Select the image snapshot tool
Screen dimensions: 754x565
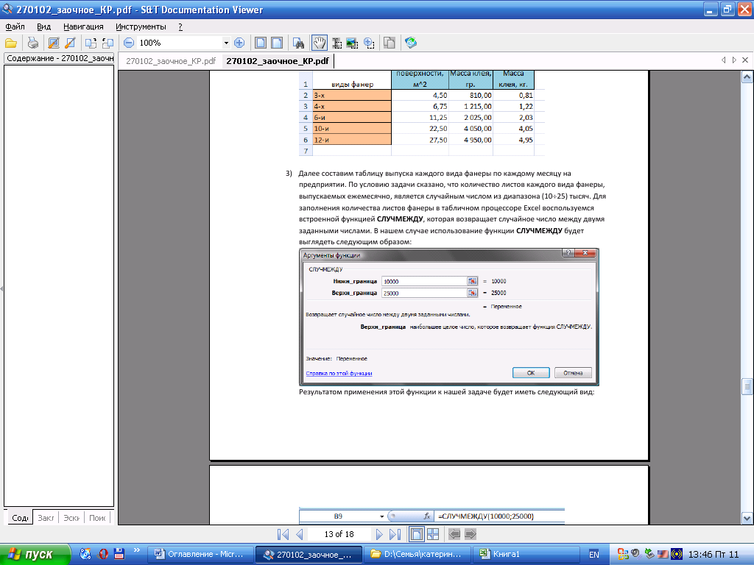(x=352, y=43)
